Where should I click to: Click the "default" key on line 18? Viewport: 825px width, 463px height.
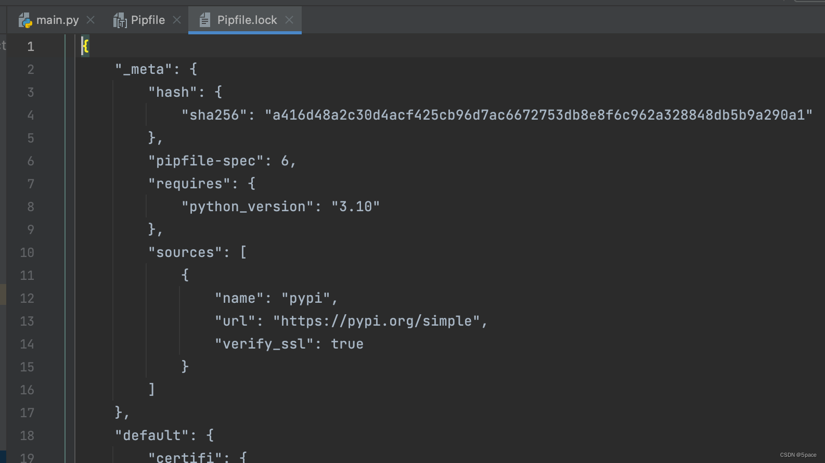[x=152, y=435]
